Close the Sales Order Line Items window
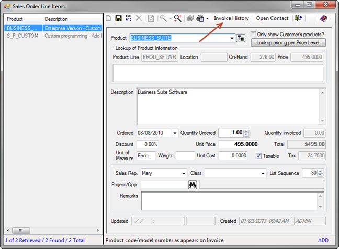Screen dimensions: 339x249 coord(325,5)
